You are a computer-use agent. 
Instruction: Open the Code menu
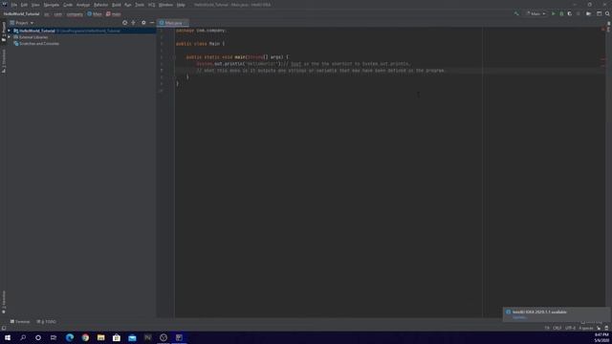click(x=68, y=5)
